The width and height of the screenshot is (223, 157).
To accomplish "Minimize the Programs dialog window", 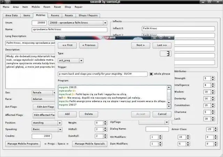I will (154, 37).
